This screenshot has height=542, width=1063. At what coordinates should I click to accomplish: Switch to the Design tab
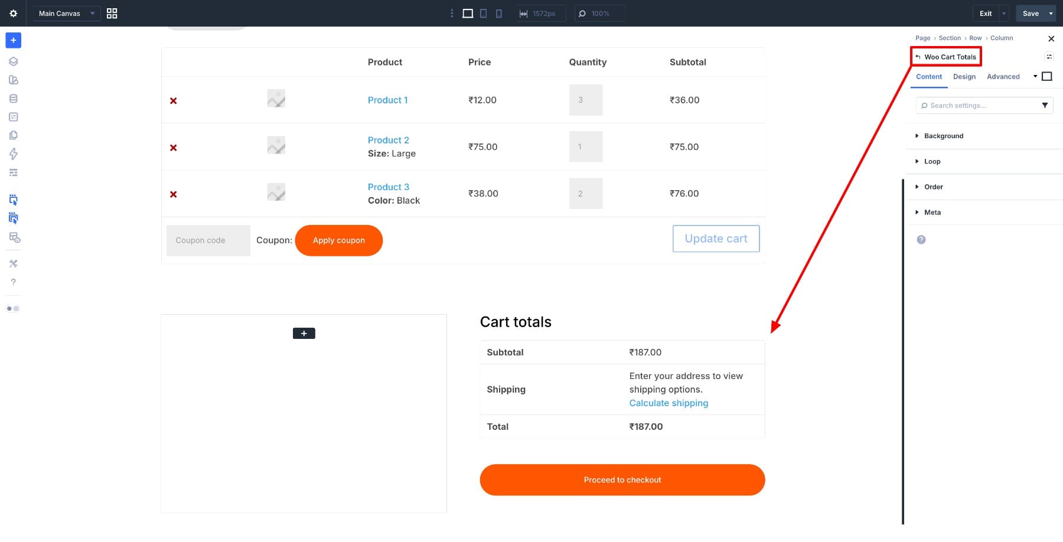pos(964,77)
